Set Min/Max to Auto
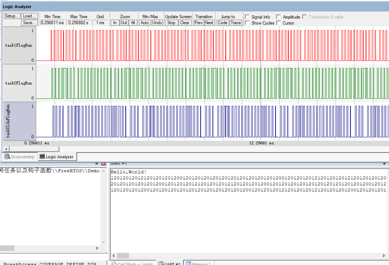The height and width of the screenshot is (265, 389). [145, 23]
